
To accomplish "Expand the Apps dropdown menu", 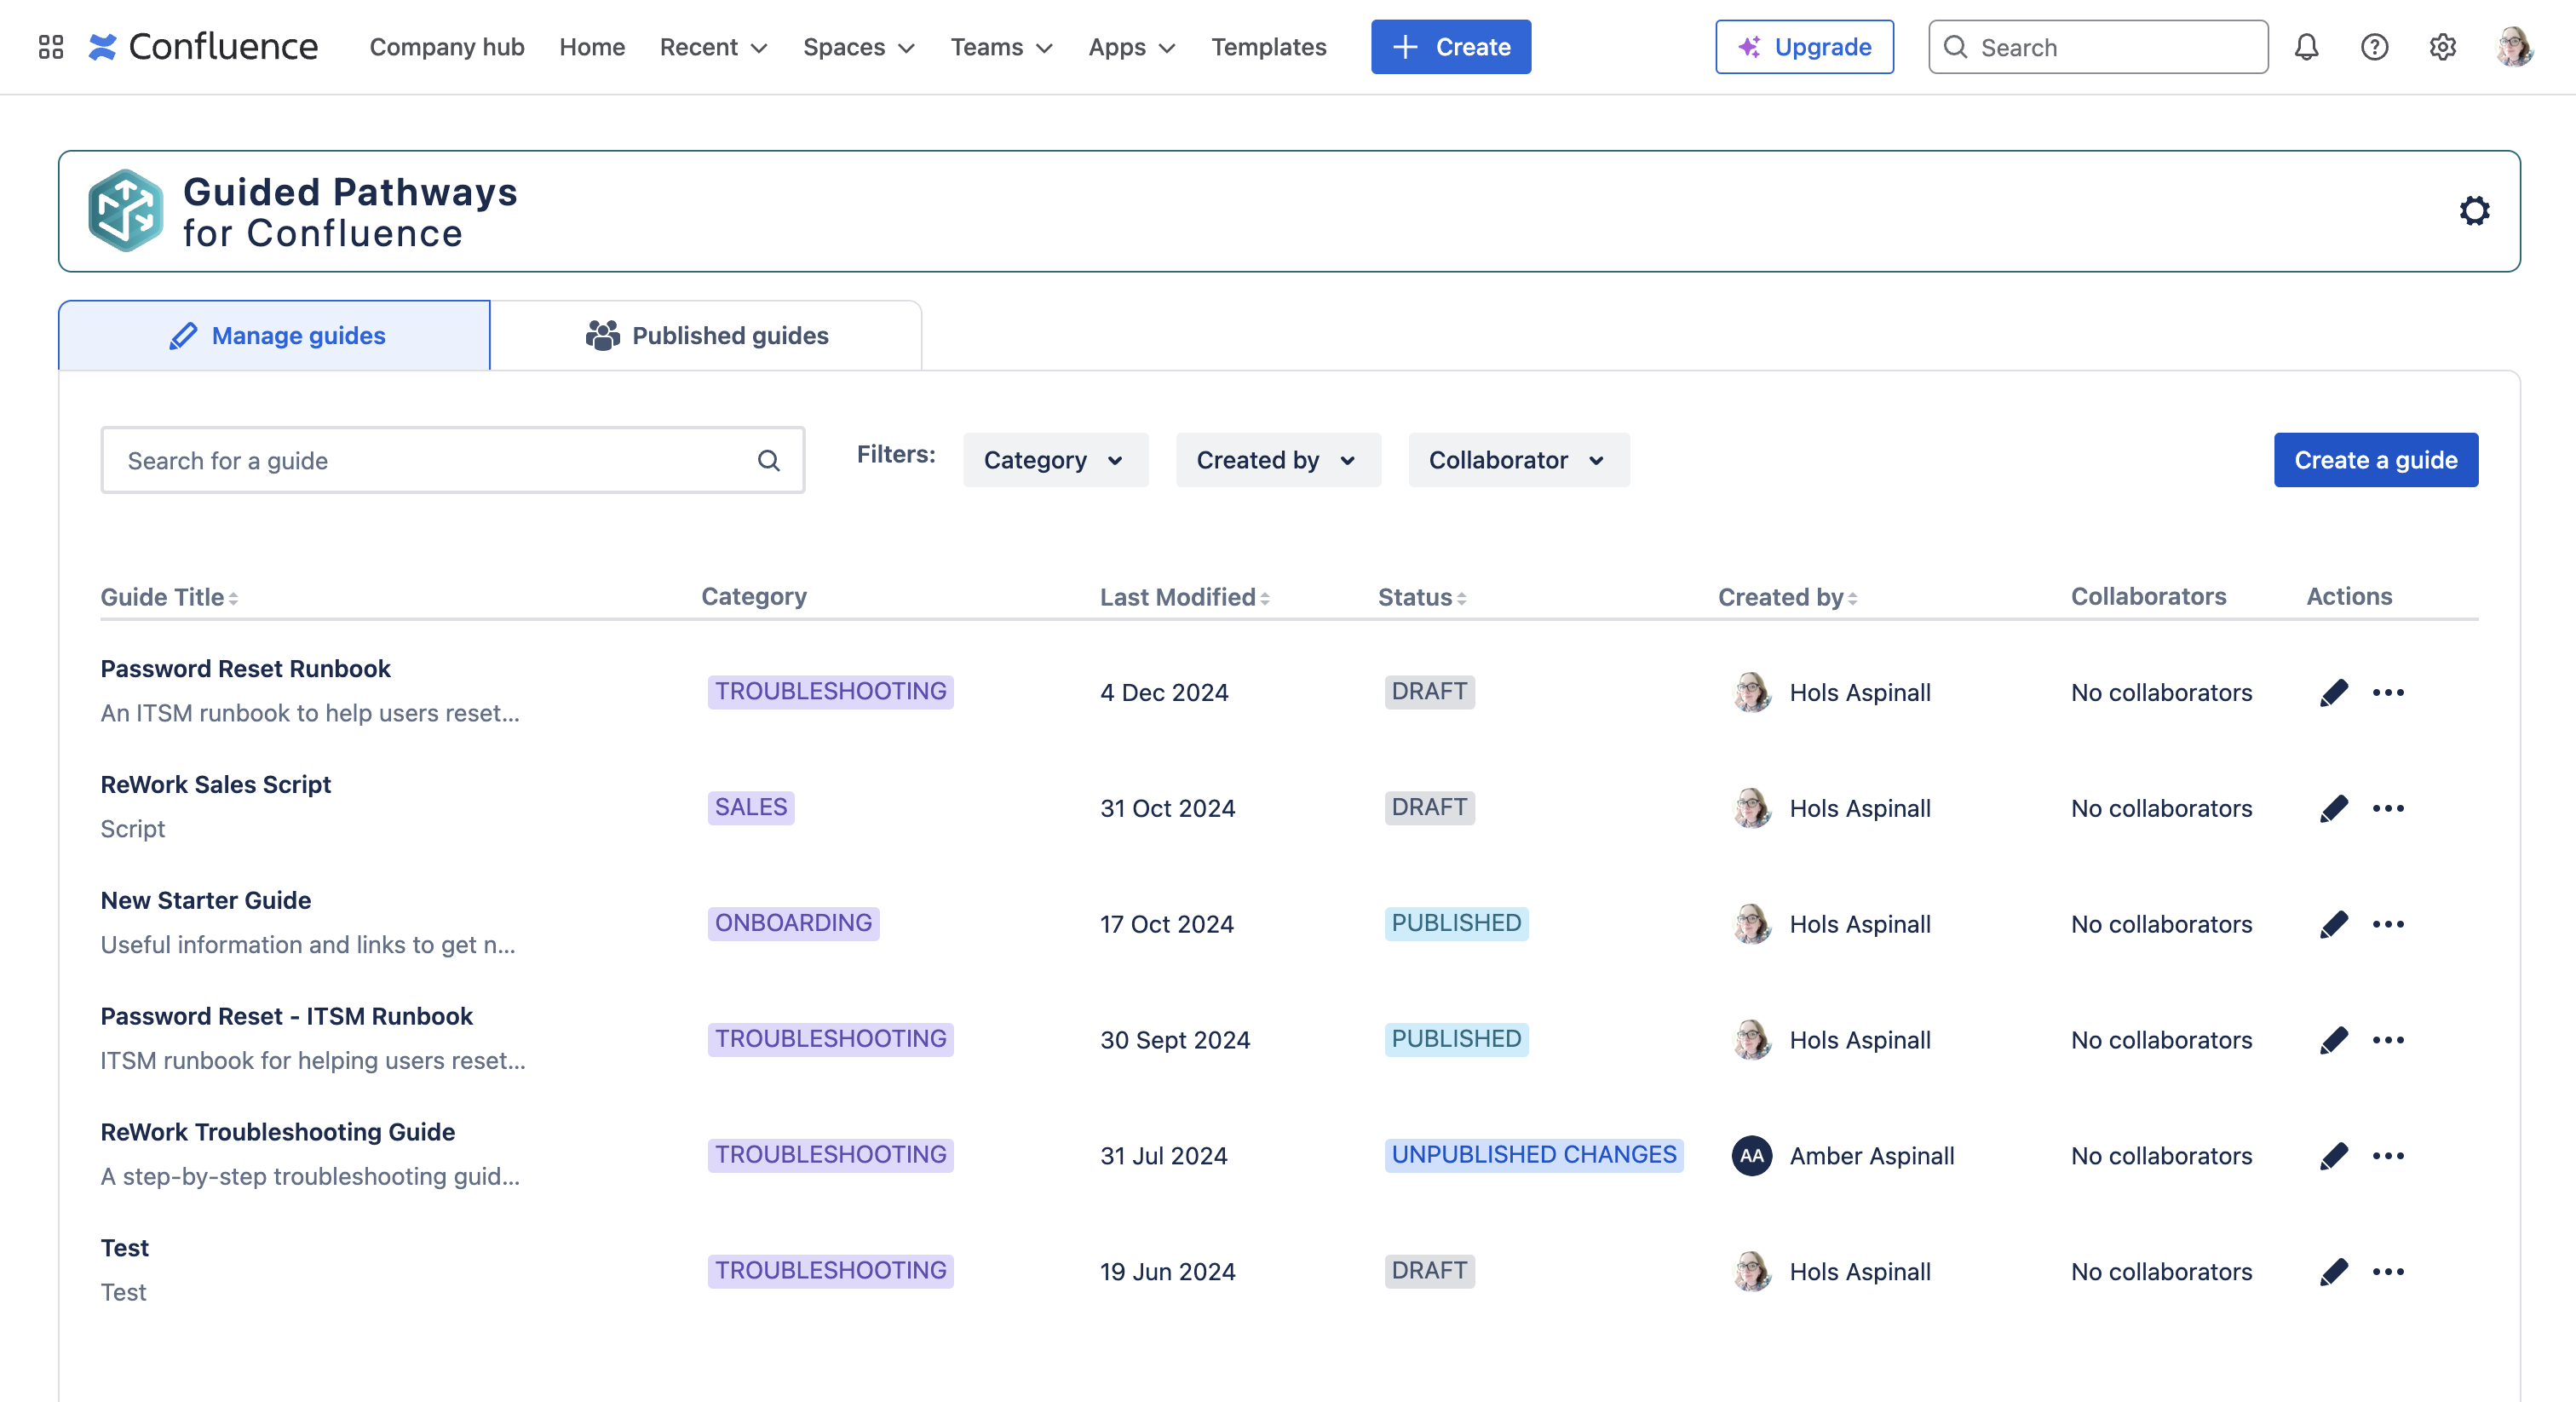I will [1131, 47].
